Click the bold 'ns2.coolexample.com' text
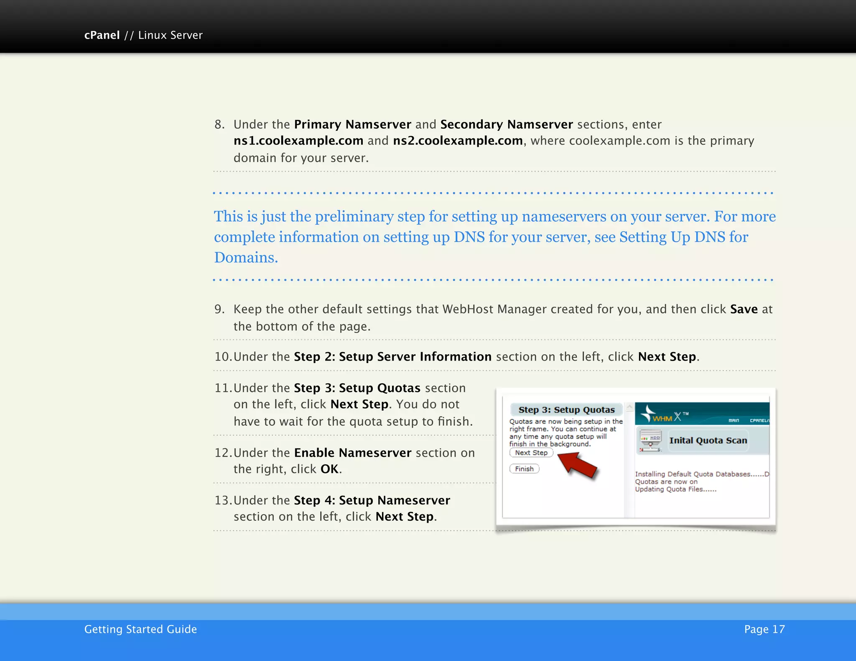 (458, 141)
